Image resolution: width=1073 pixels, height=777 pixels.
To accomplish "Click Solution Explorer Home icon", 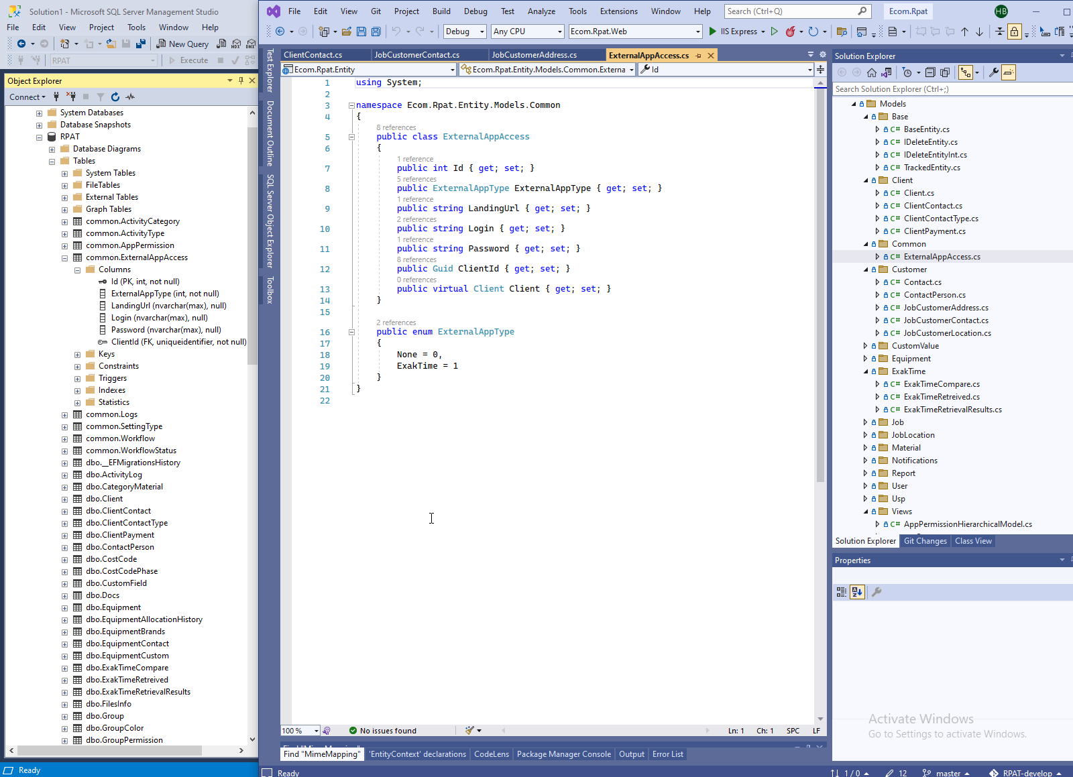I will tap(872, 72).
